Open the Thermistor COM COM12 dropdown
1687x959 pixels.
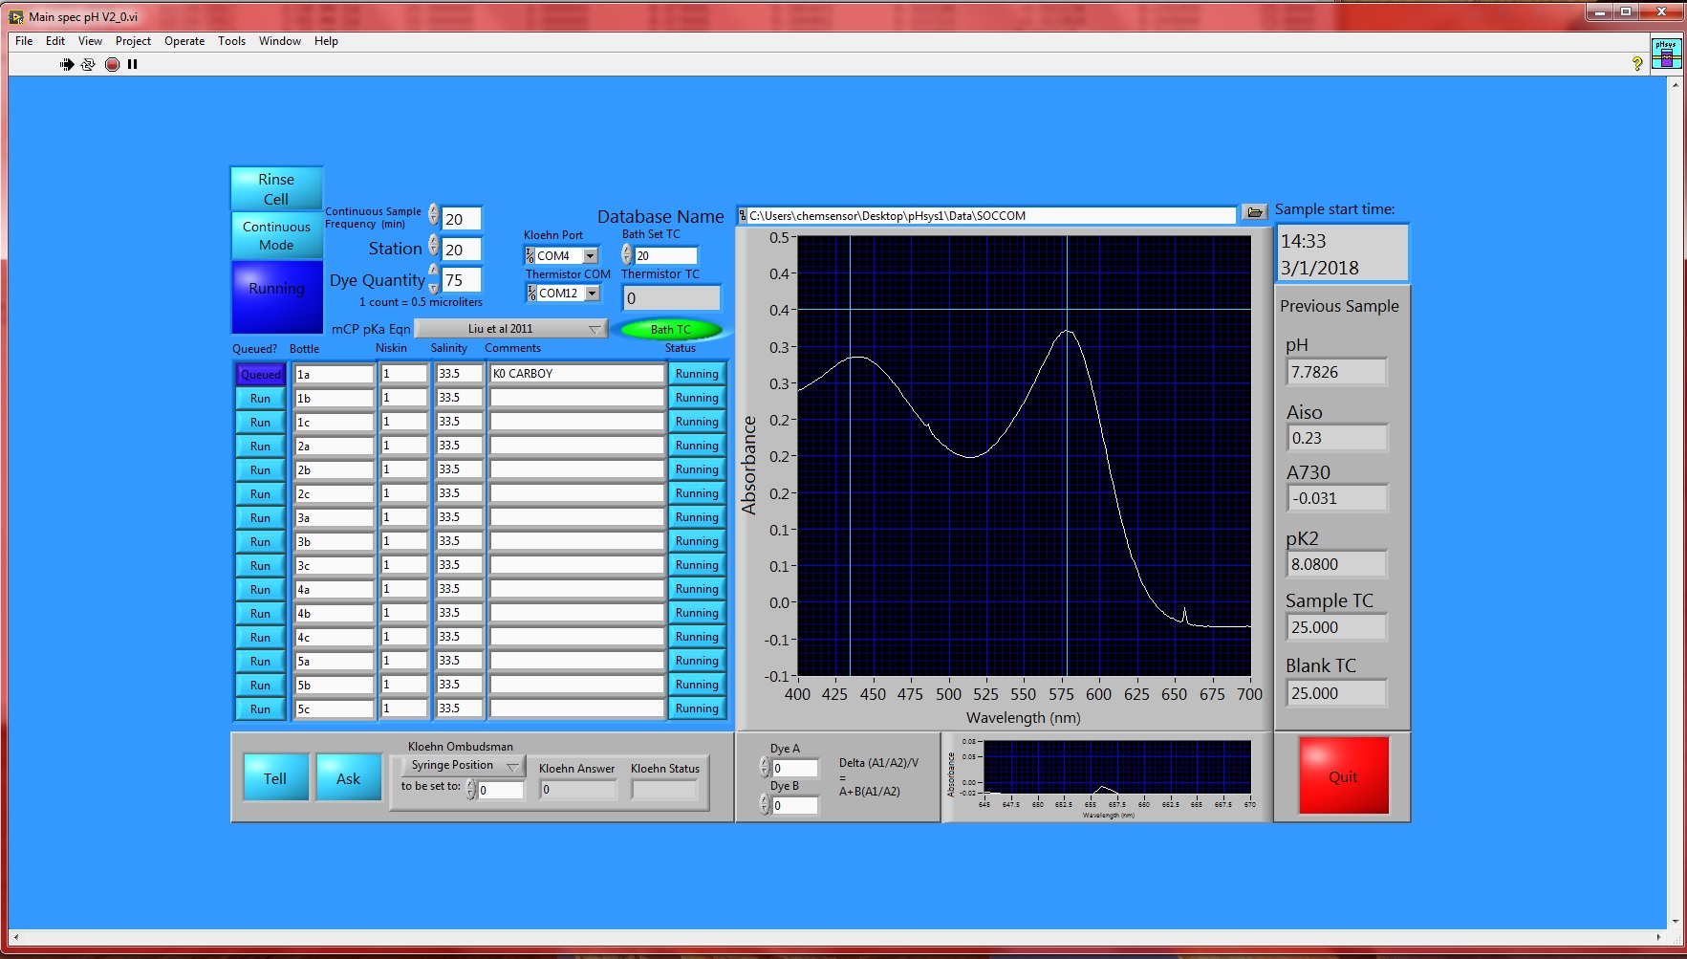click(593, 294)
